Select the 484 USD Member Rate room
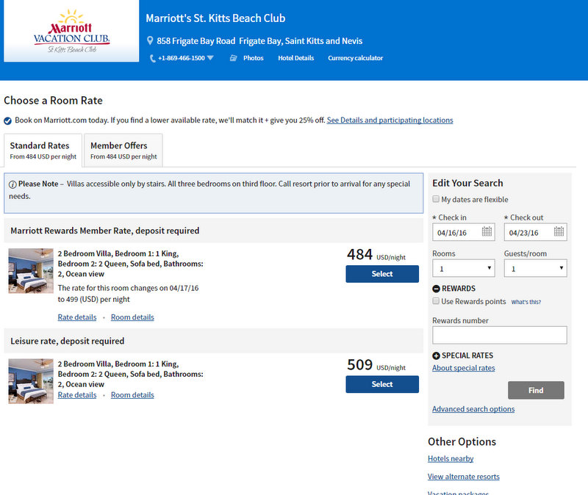The height and width of the screenshot is (495, 588). click(x=382, y=274)
